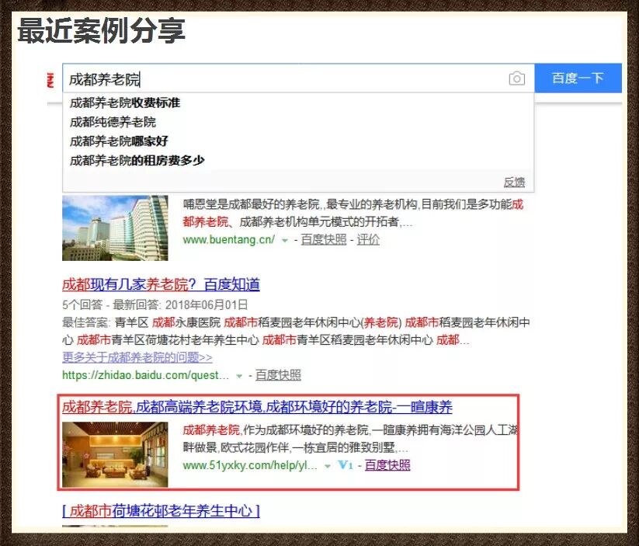Expand the dropdown arrow beside 51yxky.com

pyautogui.click(x=327, y=466)
